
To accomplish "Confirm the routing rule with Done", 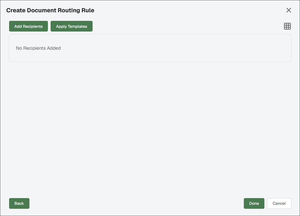I will pyautogui.click(x=254, y=203).
